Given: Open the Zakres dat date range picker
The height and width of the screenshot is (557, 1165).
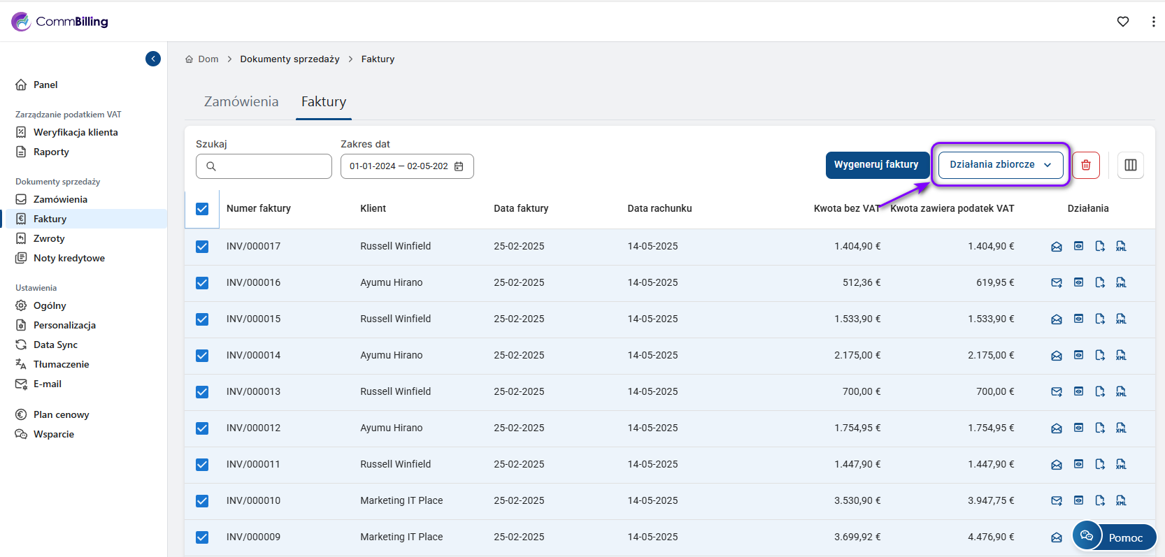Looking at the screenshot, I should [x=399, y=166].
